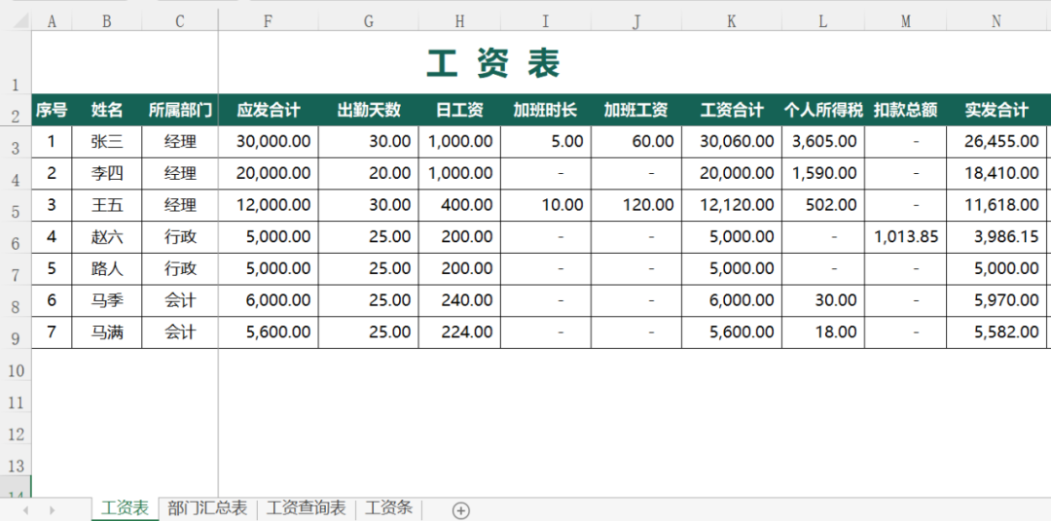Select column F header
The width and height of the screenshot is (1051, 521).
coord(269,21)
